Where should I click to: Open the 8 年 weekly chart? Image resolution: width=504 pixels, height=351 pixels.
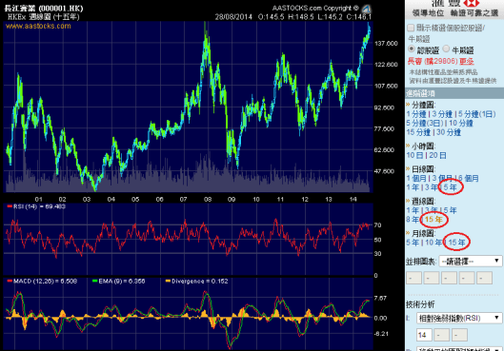tap(413, 220)
